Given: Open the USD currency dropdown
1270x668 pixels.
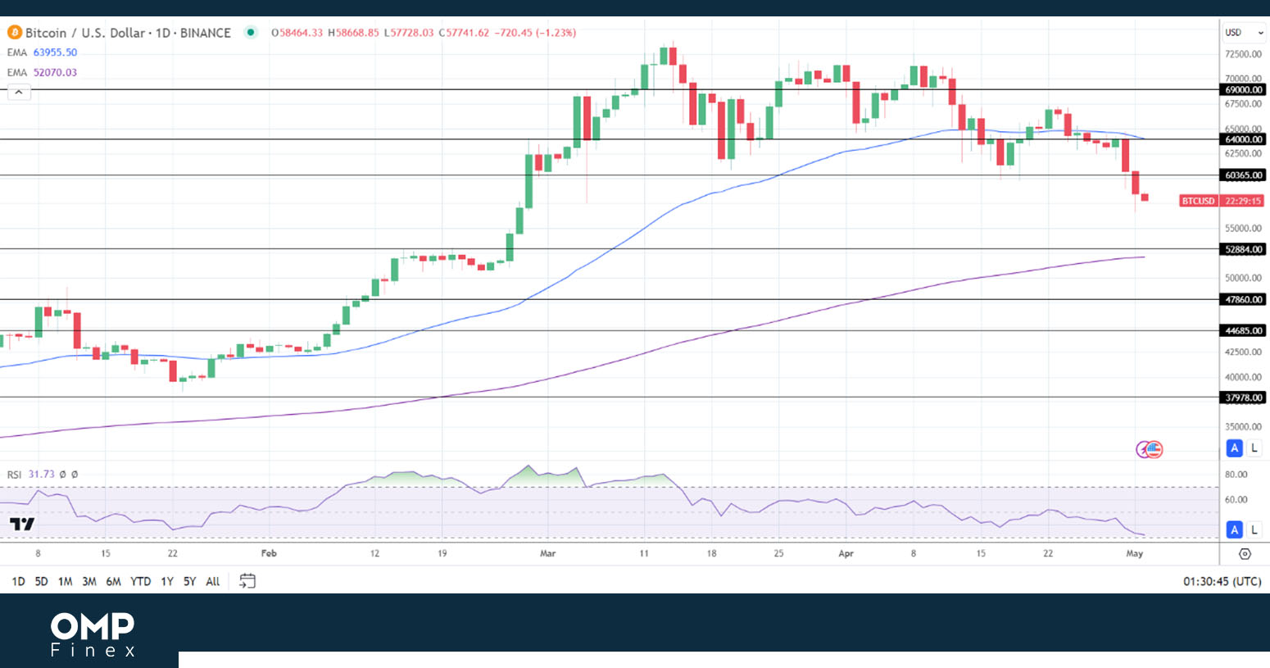Looking at the screenshot, I should [1245, 33].
